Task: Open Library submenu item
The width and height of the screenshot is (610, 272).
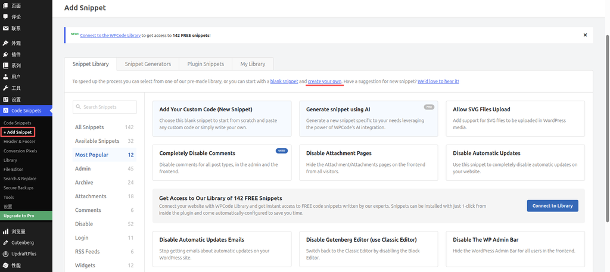Action: pyautogui.click(x=10, y=160)
